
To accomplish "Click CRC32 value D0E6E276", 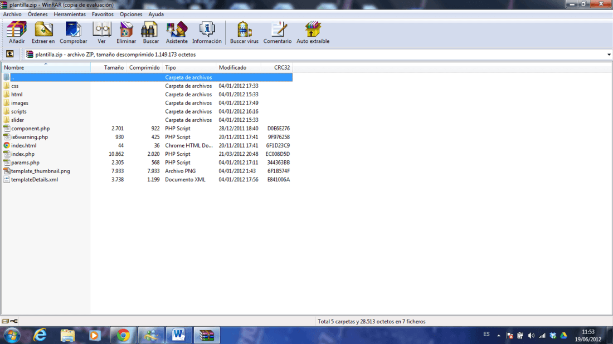I will pos(278,129).
